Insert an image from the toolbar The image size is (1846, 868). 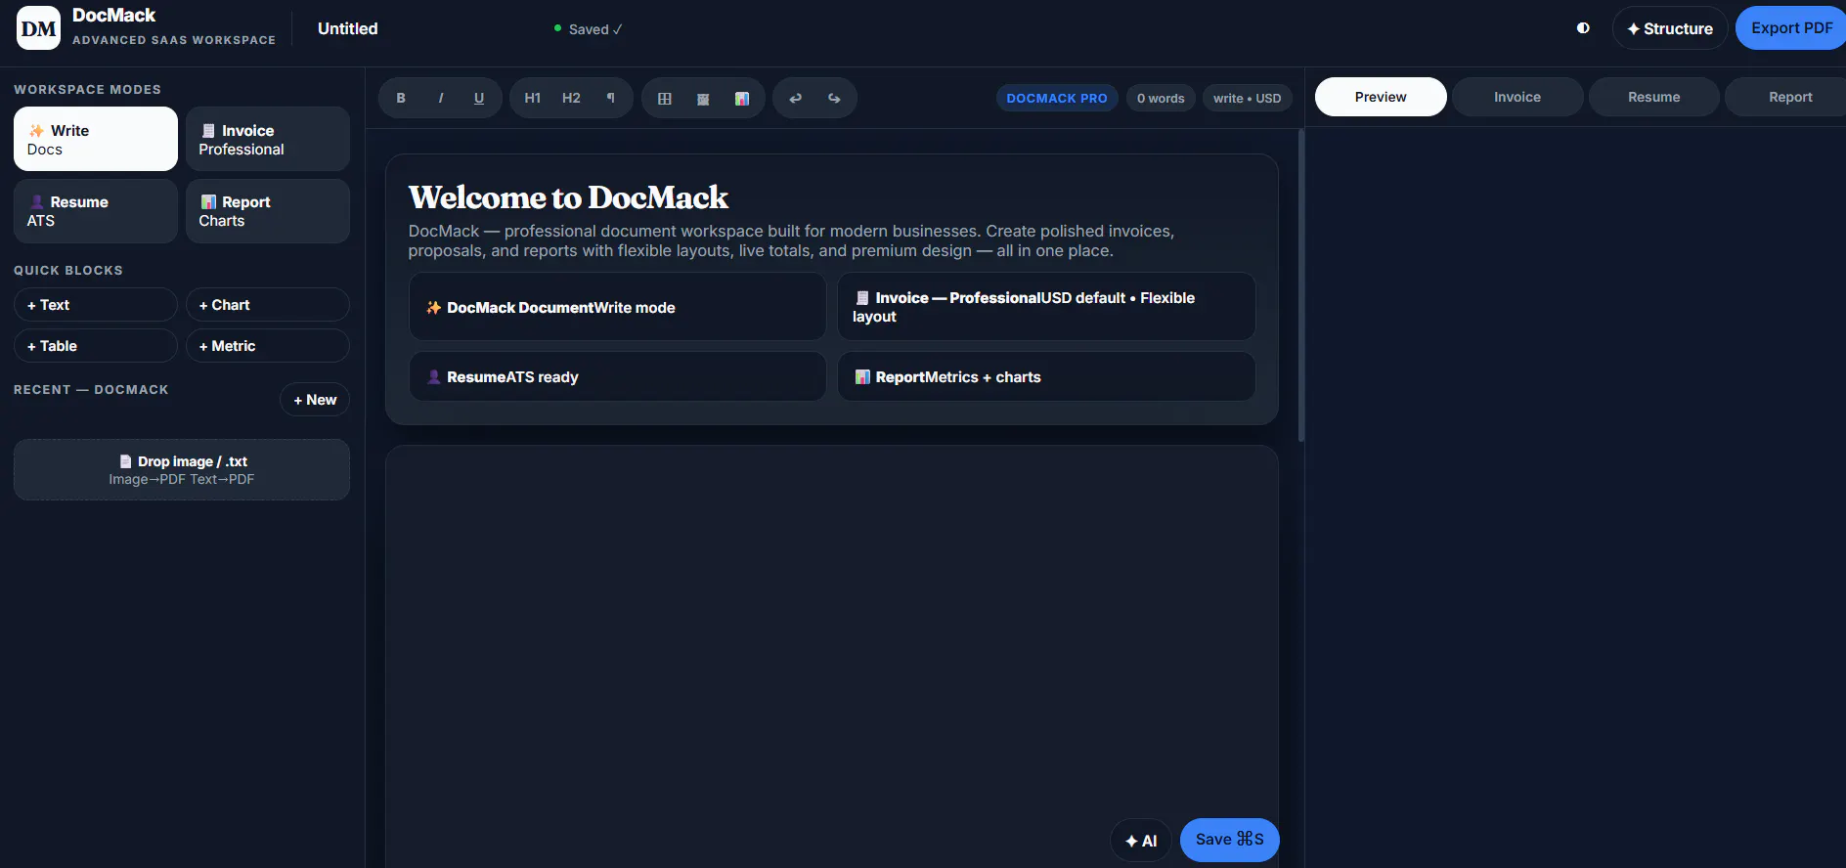(x=703, y=98)
